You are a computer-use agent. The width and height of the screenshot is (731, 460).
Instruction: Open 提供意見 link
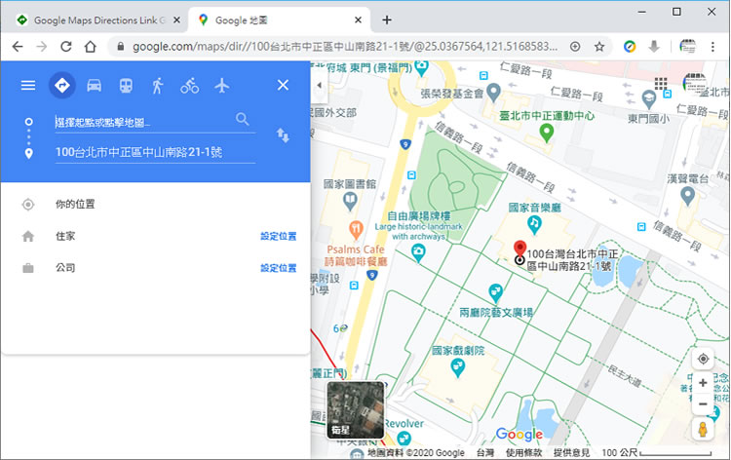(571, 452)
